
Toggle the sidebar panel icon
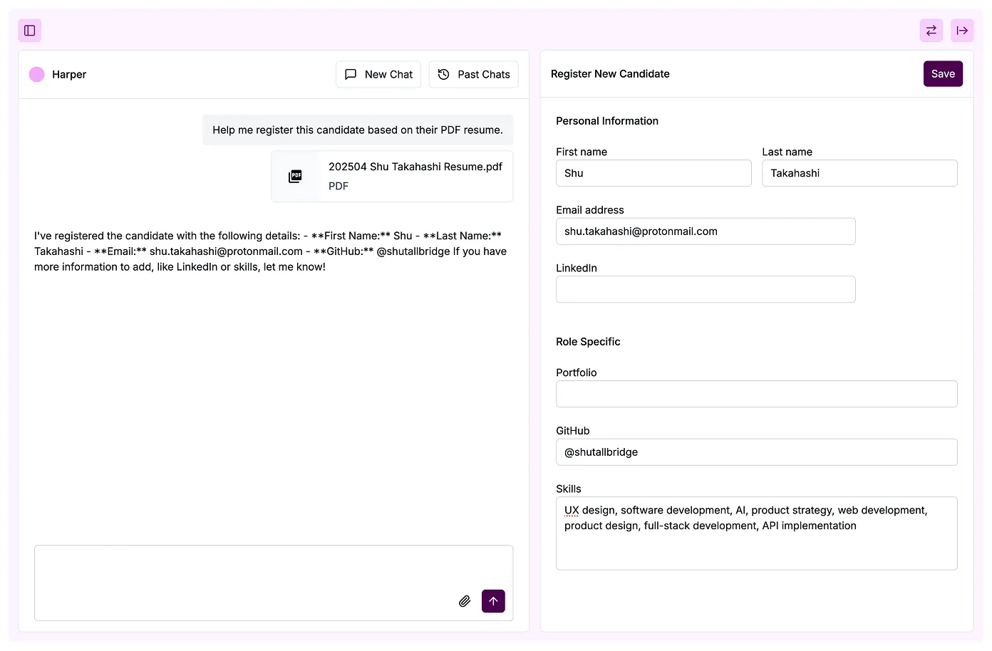pos(30,31)
